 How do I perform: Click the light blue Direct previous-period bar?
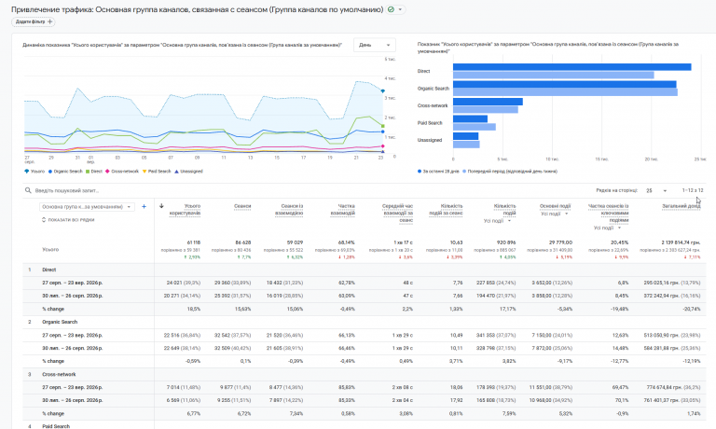coord(554,75)
